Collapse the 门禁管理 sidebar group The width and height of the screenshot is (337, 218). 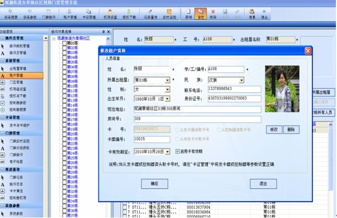pos(2,134)
